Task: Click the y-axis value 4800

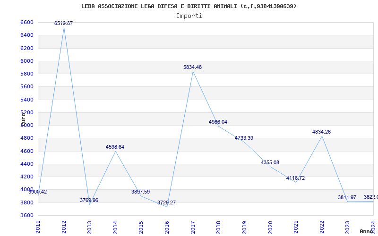Action: [27, 138]
